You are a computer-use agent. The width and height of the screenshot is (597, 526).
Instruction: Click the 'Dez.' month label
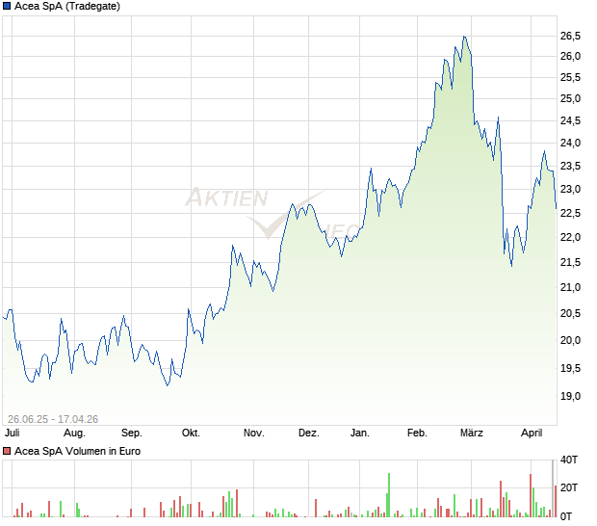pos(308,433)
